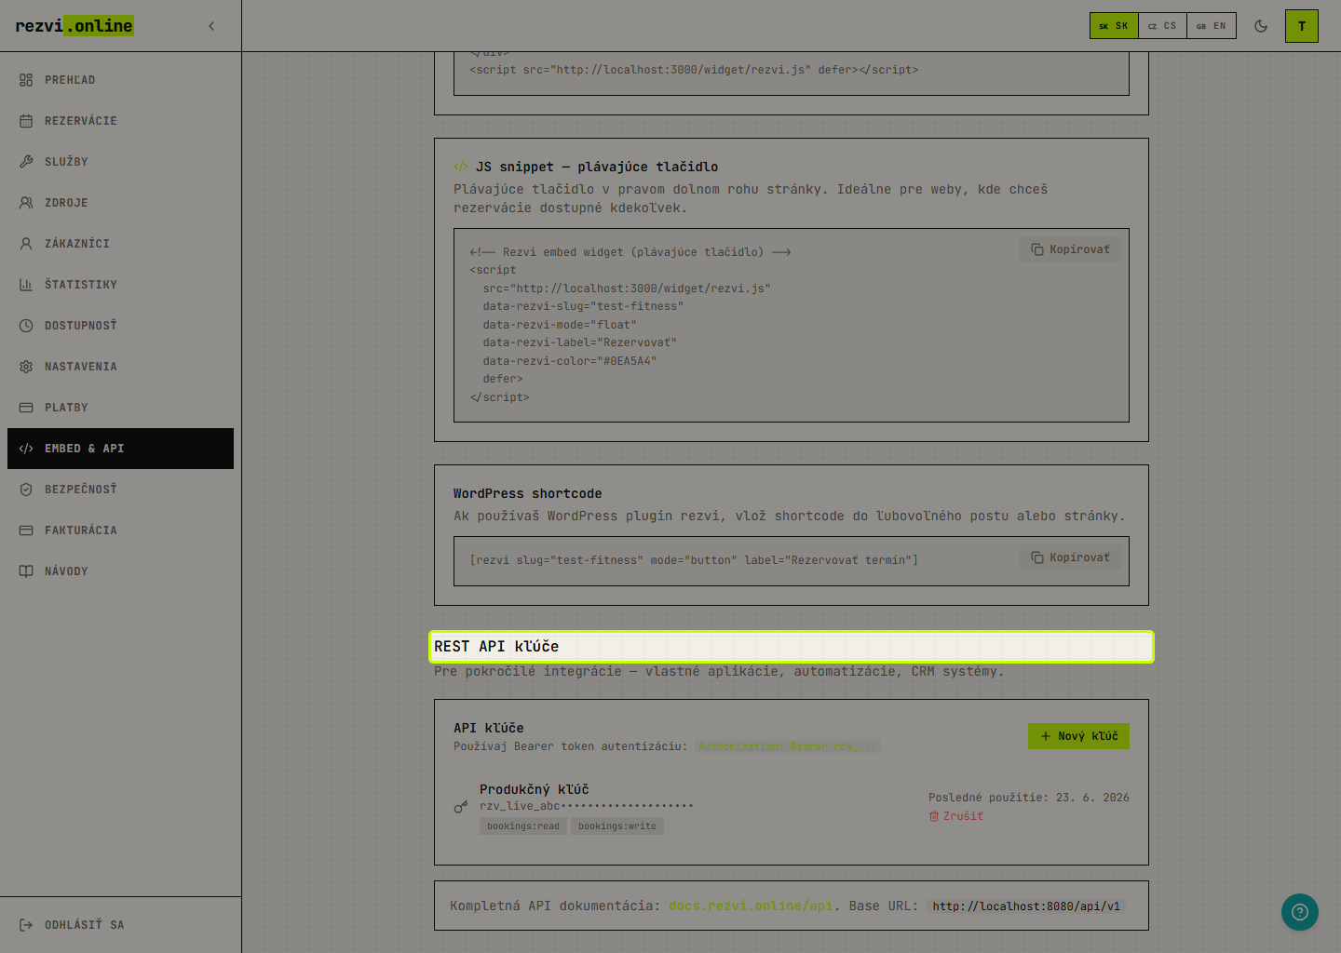The image size is (1341, 953).
Task: Click the WordPress shortcode code text
Action: 694,560
